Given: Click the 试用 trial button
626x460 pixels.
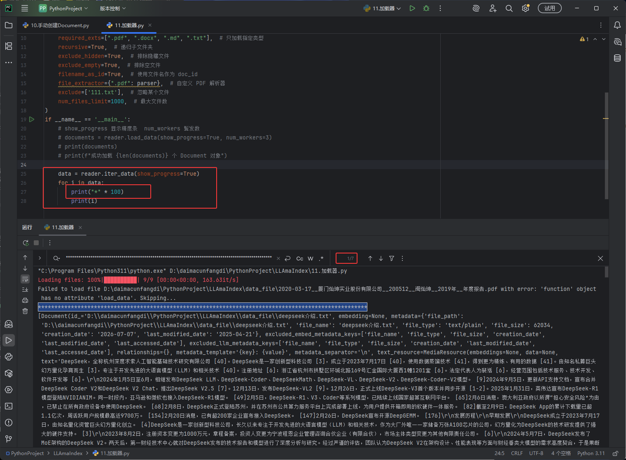Looking at the screenshot, I should (550, 8).
